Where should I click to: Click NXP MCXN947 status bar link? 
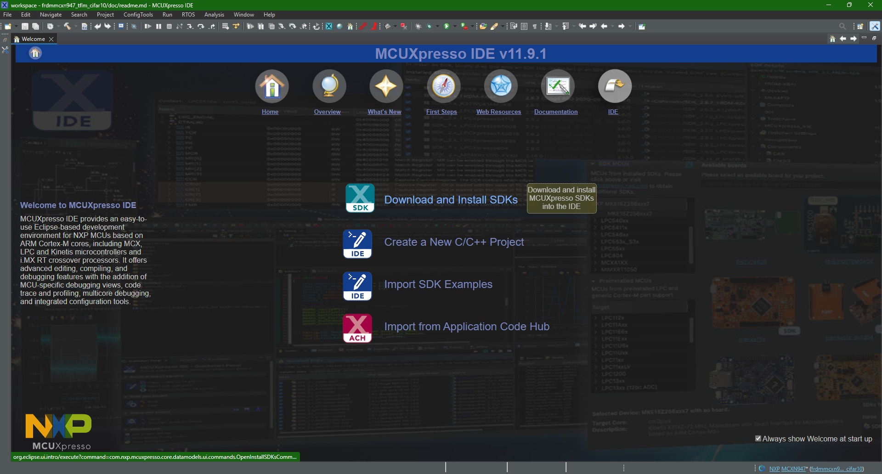pyautogui.click(x=787, y=469)
